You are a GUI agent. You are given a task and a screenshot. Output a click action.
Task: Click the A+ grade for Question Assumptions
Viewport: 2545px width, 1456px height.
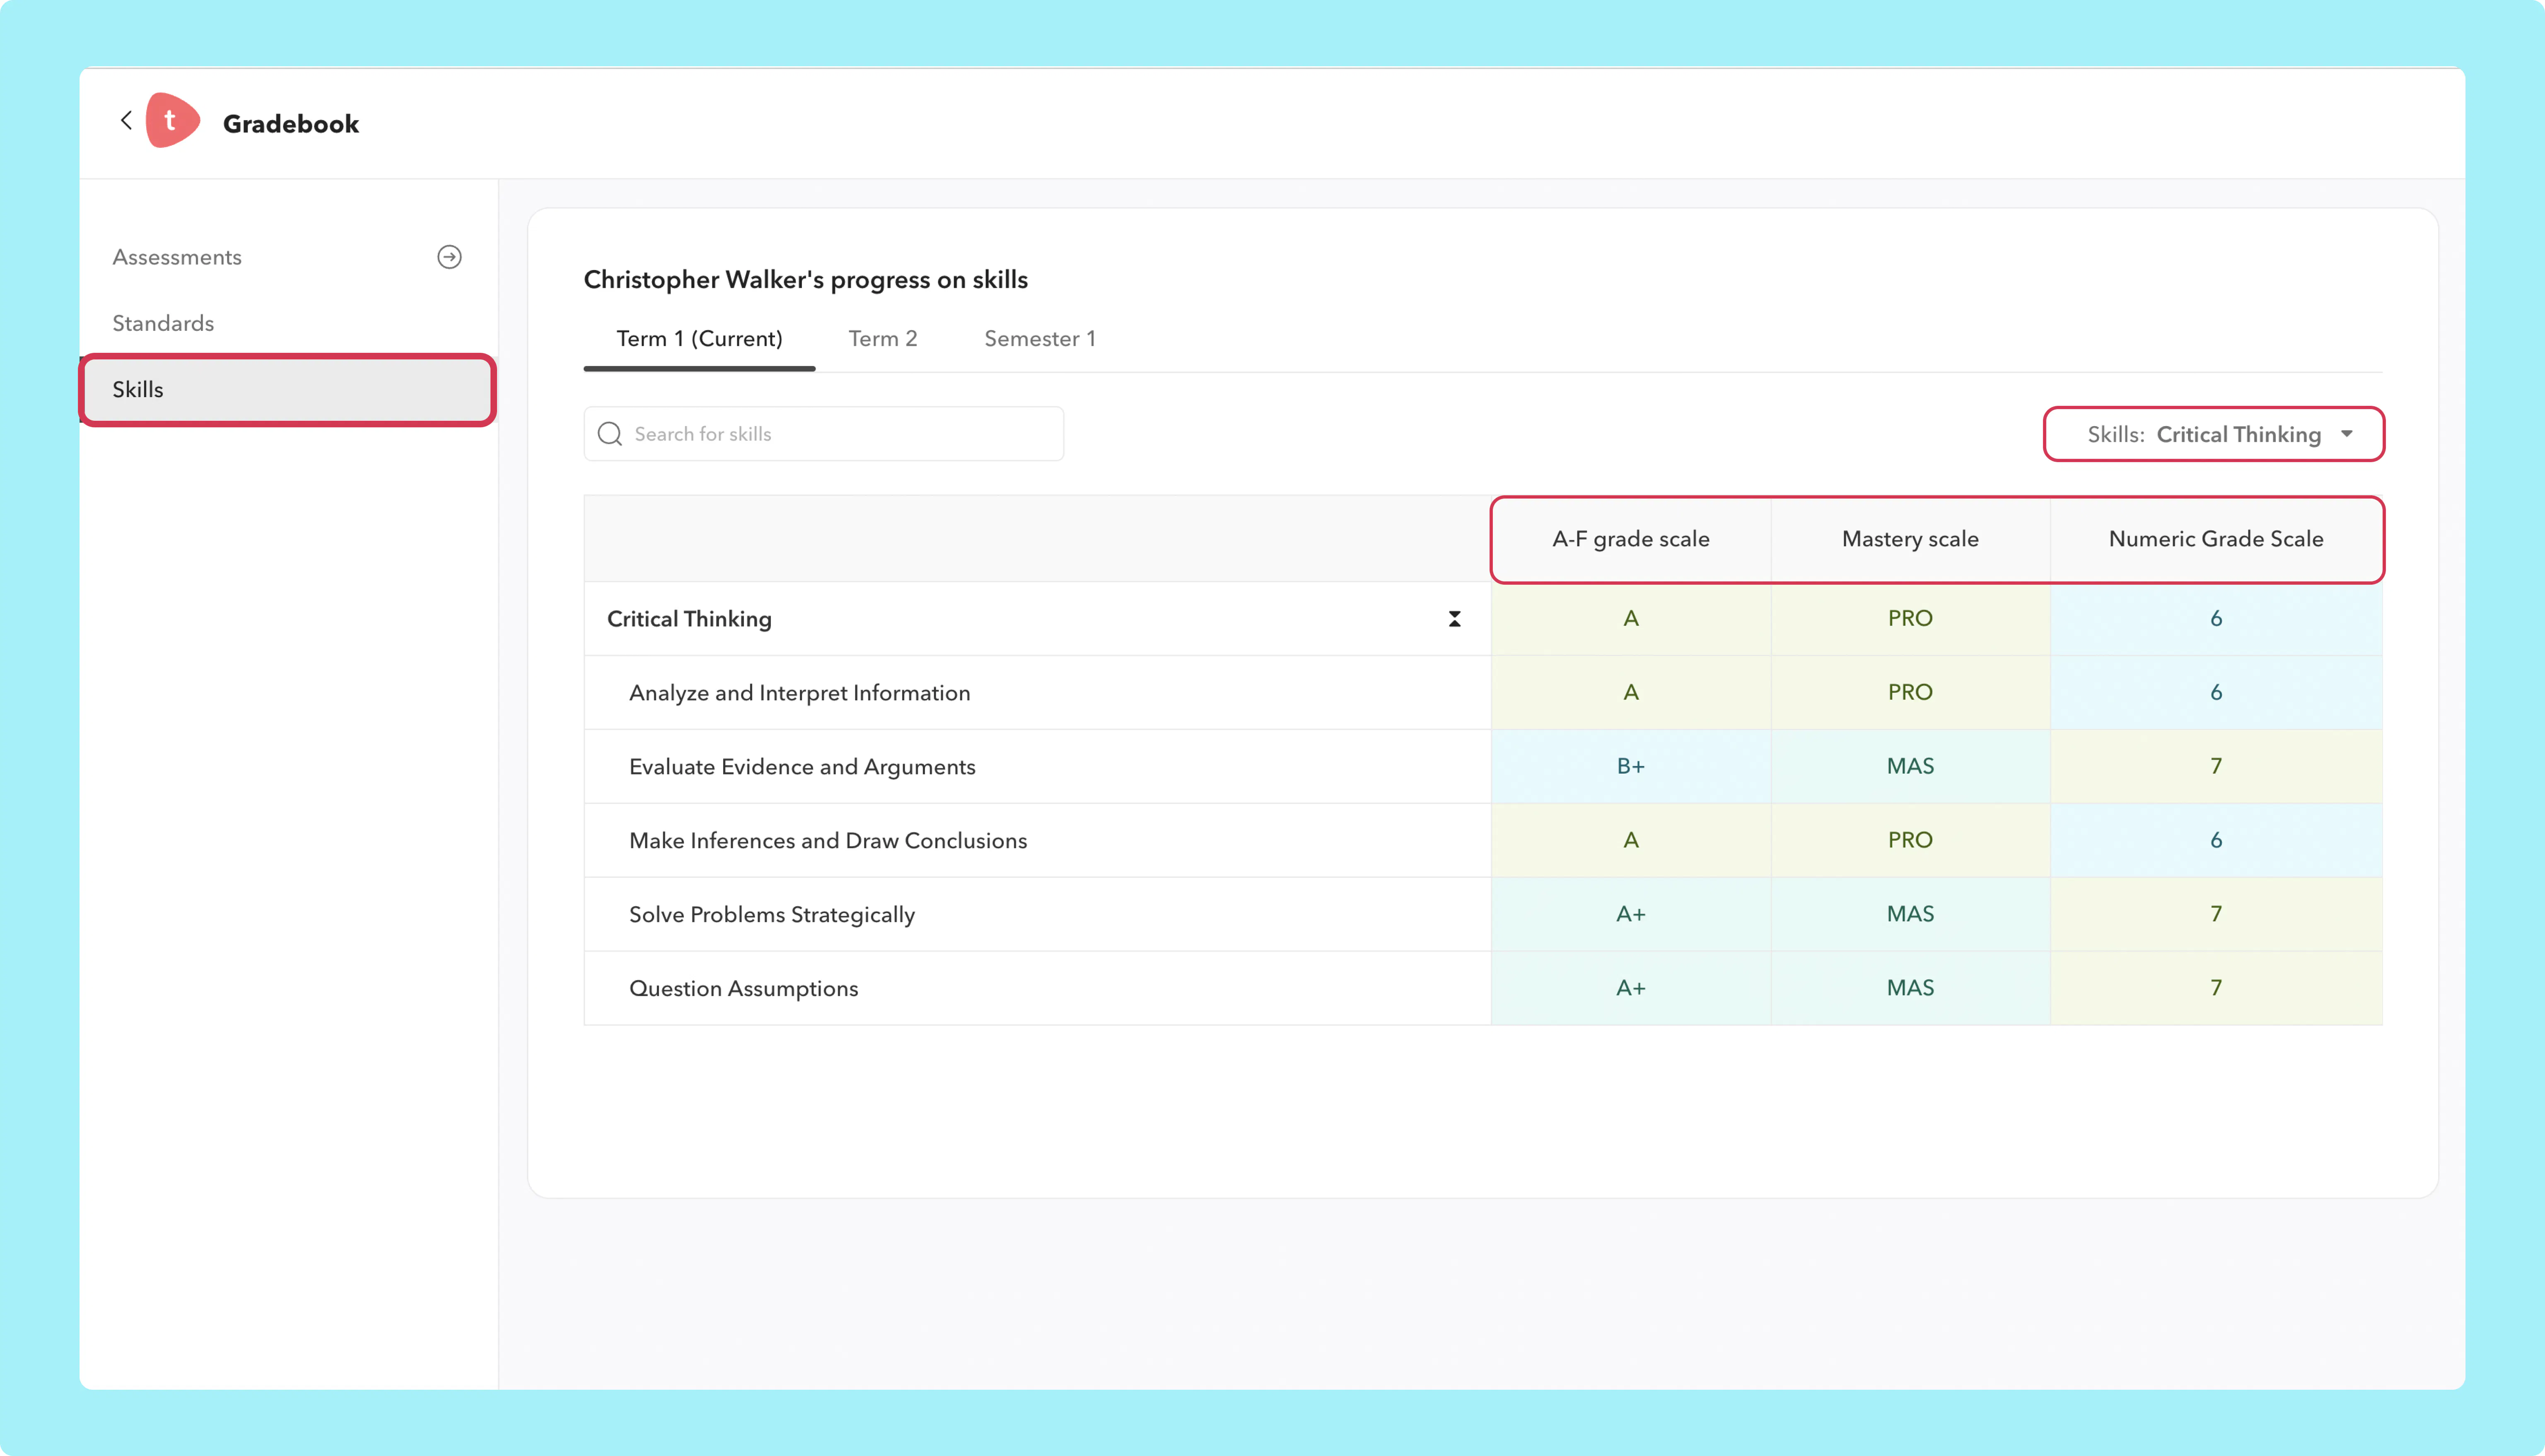pyautogui.click(x=1631, y=989)
